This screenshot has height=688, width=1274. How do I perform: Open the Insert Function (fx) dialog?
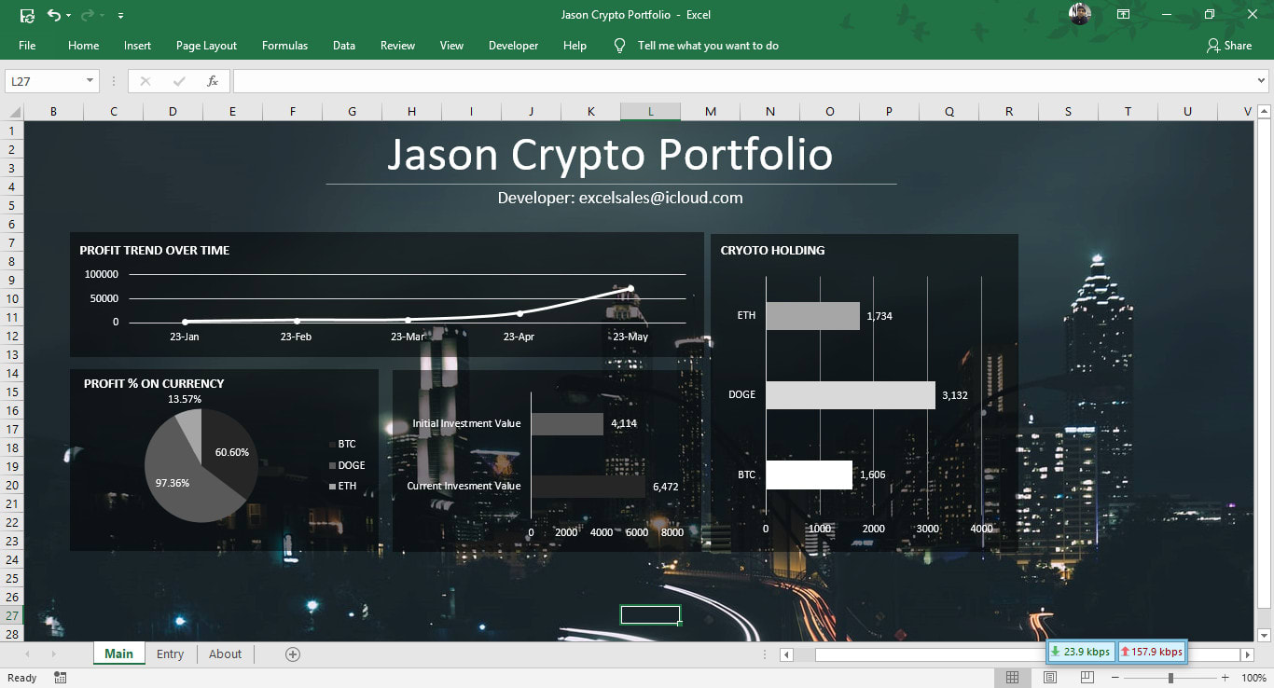[x=213, y=80]
